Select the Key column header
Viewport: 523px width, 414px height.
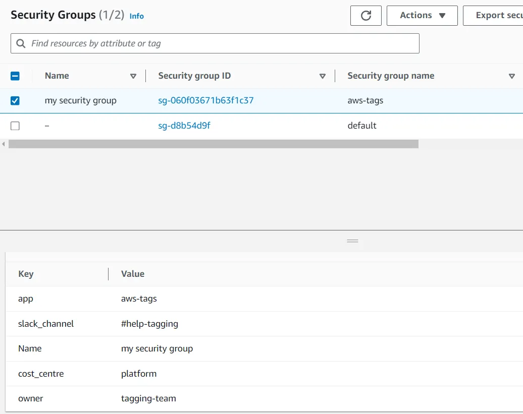pos(26,274)
